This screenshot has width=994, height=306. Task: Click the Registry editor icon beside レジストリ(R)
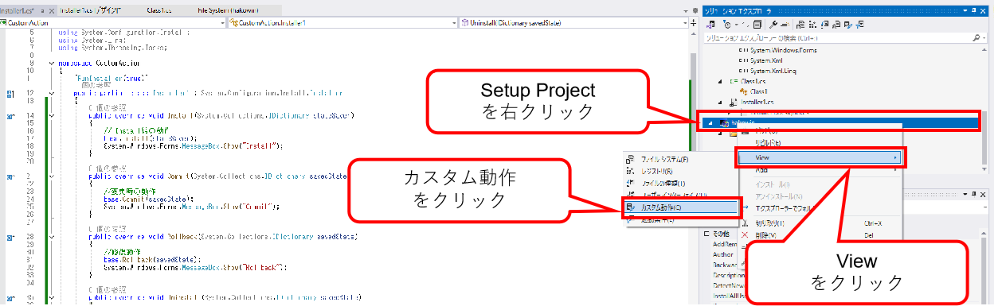pos(629,171)
